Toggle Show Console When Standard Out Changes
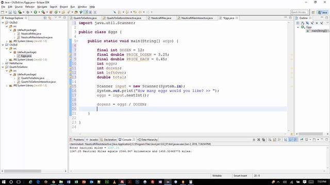The image size is (330, 185). point(290,140)
